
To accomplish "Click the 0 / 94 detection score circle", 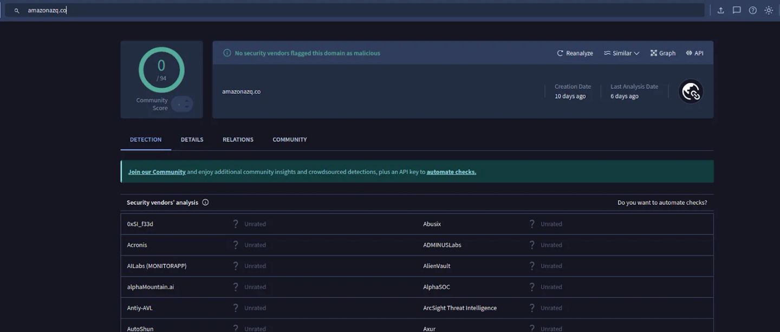I will 161,70.
